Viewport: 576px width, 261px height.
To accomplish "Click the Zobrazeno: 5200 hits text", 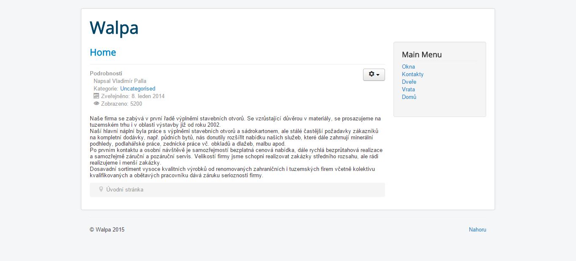I will (121, 104).
